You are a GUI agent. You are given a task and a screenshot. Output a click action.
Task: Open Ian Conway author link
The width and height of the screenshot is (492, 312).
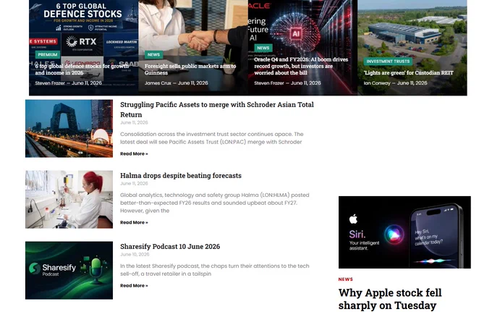point(377,83)
